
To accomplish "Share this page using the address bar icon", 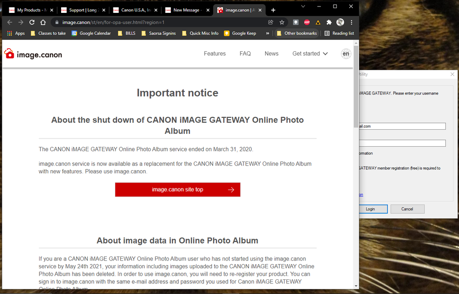I will tap(271, 22).
